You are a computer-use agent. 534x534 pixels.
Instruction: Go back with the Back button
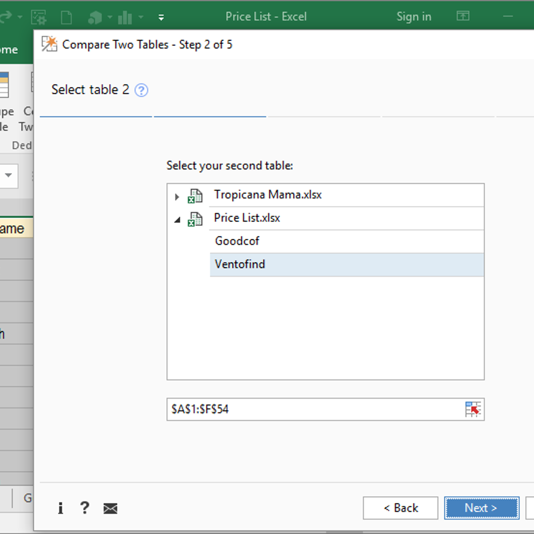pyautogui.click(x=400, y=508)
